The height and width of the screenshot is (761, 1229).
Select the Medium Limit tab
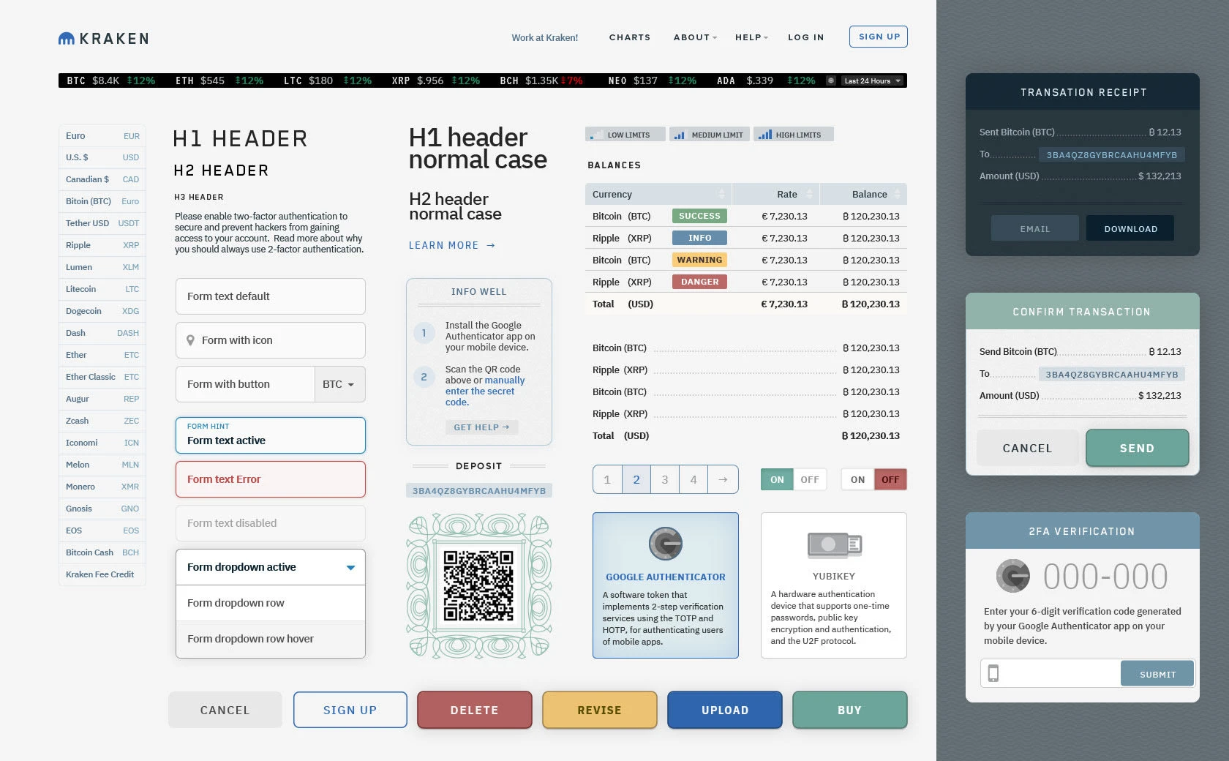710,135
